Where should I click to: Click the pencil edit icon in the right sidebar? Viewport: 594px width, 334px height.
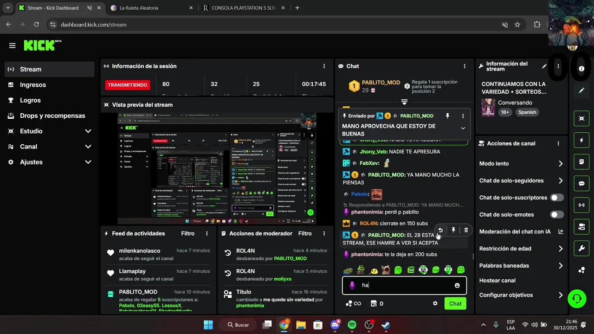tap(581, 90)
